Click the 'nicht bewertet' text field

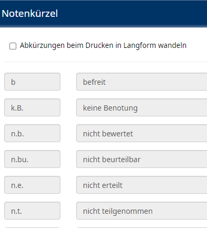tap(141, 133)
